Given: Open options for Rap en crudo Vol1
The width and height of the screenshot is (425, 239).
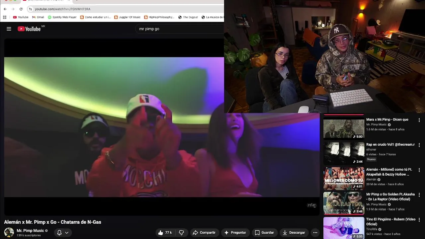Looking at the screenshot, I should 419,145.
